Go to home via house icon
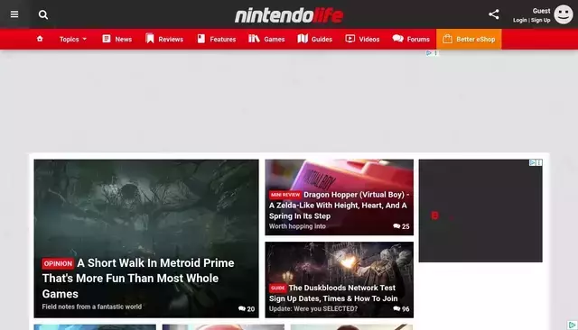The width and height of the screenshot is (578, 330). (40, 39)
